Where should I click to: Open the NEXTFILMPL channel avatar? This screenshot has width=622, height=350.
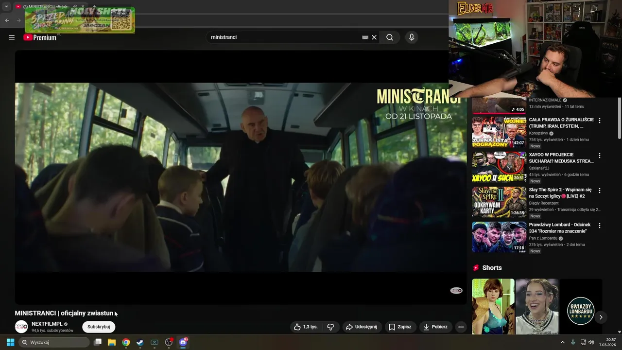click(x=21, y=327)
